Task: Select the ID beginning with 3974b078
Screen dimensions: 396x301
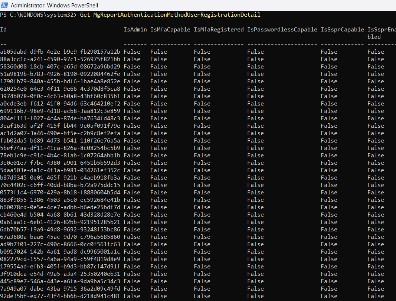Action: 60,96
